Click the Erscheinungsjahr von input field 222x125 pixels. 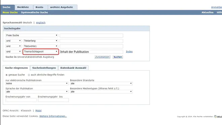point(21,100)
